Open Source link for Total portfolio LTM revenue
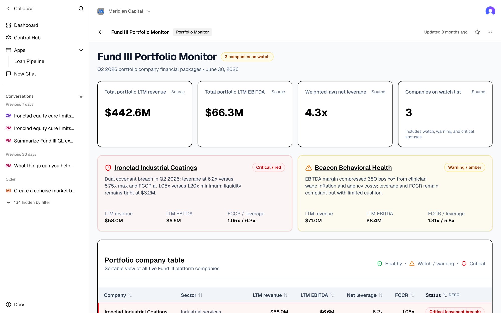 178,92
